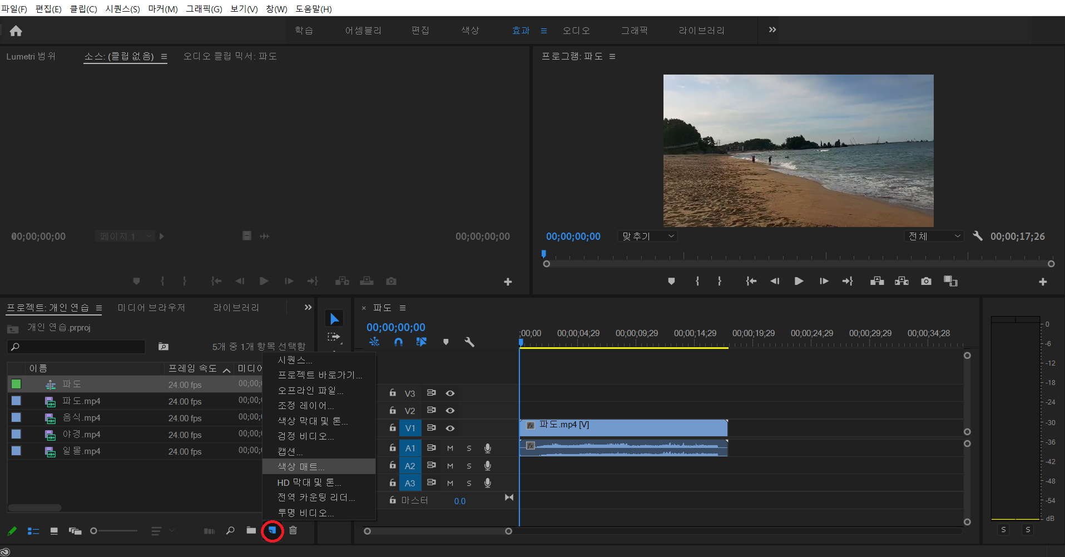Switch Project panel to List view
Image resolution: width=1065 pixels, height=557 pixels.
pyautogui.click(x=33, y=531)
